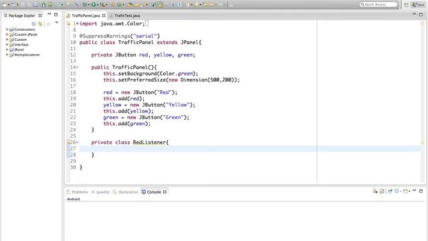Run the Android Lint check icon
The image size is (428, 241).
pyautogui.click(x=58, y=5)
